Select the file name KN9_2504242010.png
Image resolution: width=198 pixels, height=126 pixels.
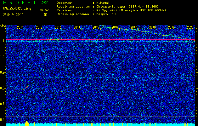click(x=17, y=9)
